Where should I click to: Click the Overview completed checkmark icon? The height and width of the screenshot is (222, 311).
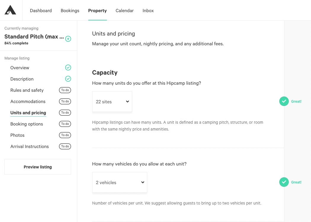[x=68, y=67]
